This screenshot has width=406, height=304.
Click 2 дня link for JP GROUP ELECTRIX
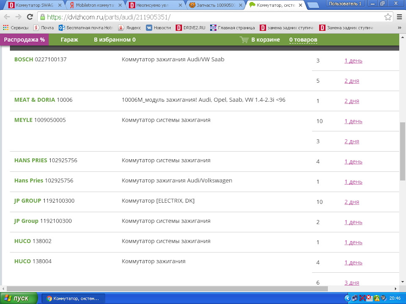pyautogui.click(x=351, y=202)
